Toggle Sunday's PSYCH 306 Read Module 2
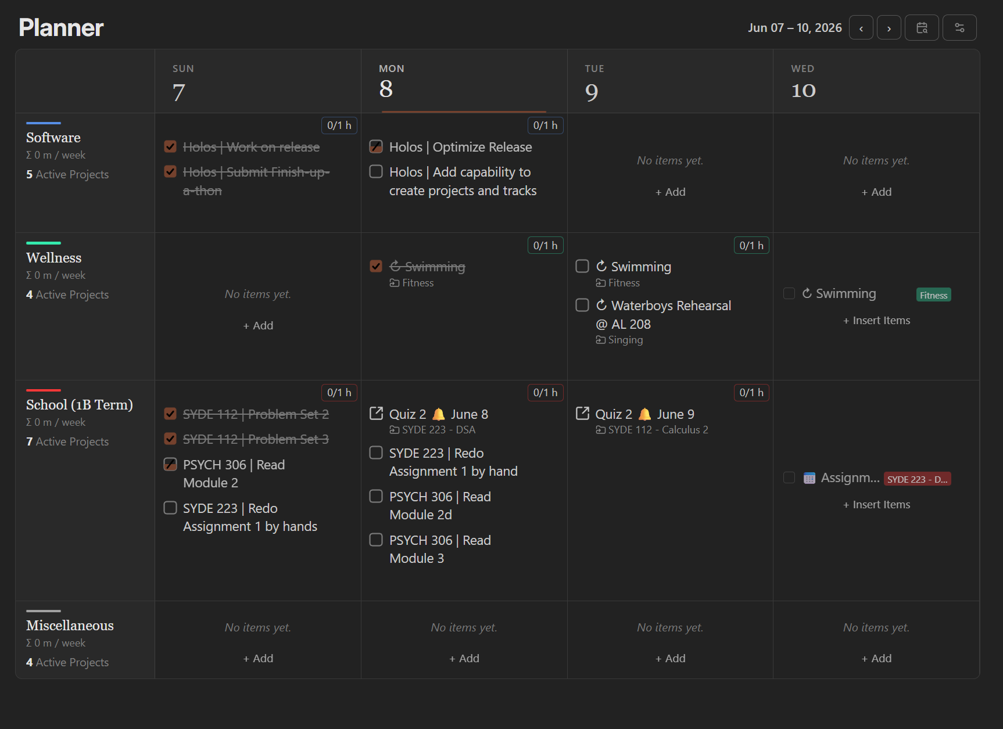1003x729 pixels. [170, 464]
